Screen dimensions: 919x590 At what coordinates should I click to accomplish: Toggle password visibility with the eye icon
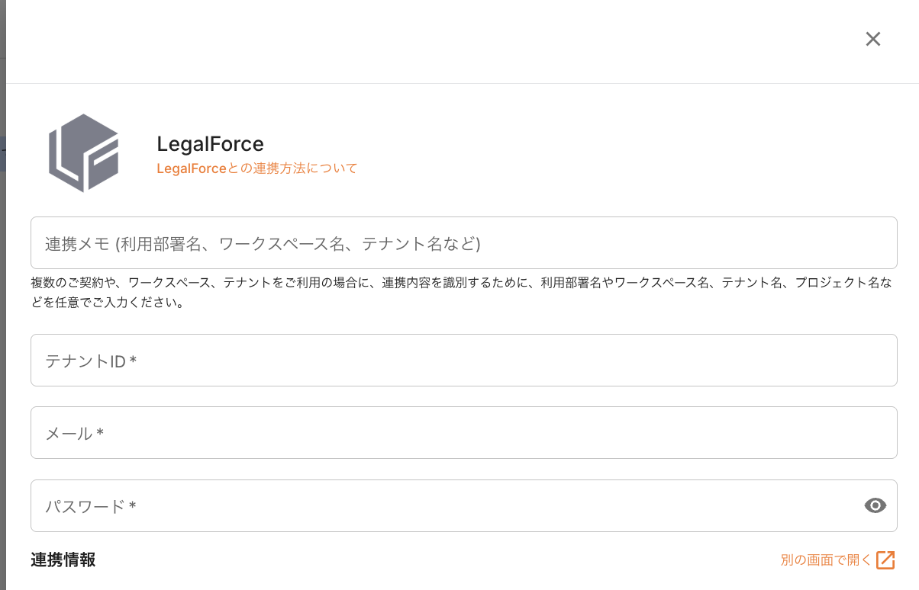[x=875, y=505]
